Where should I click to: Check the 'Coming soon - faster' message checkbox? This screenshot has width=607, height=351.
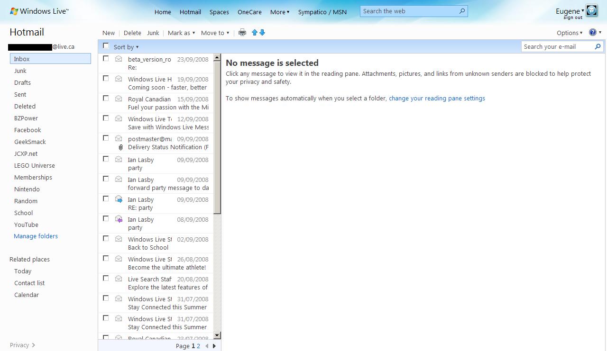tap(106, 78)
